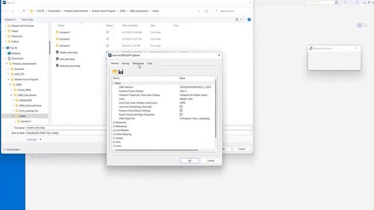Click the Search Levels box
This screenshot has width=374, height=210.
click(x=232, y=11)
